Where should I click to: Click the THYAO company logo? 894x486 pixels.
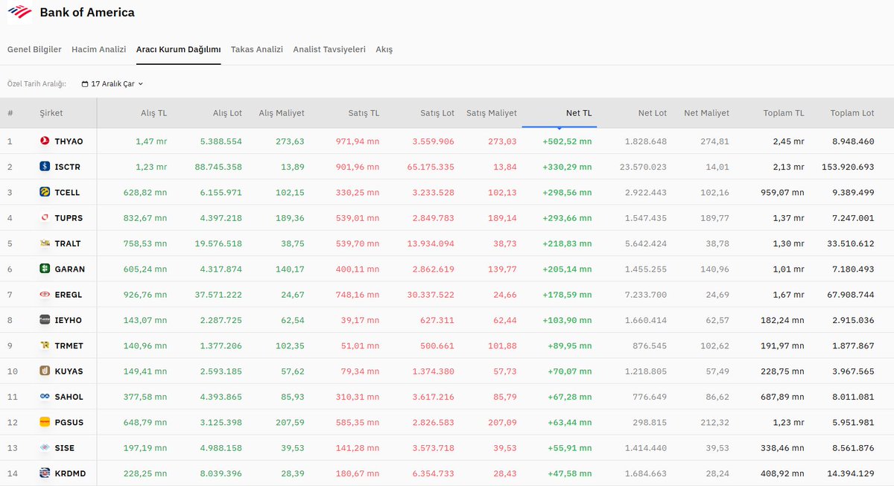[x=45, y=141]
